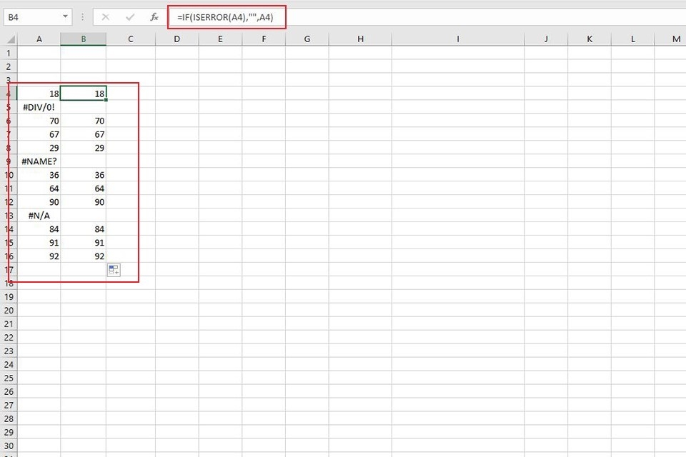Select row 28 header
Viewport: 686px width, 457px height.
(9, 419)
